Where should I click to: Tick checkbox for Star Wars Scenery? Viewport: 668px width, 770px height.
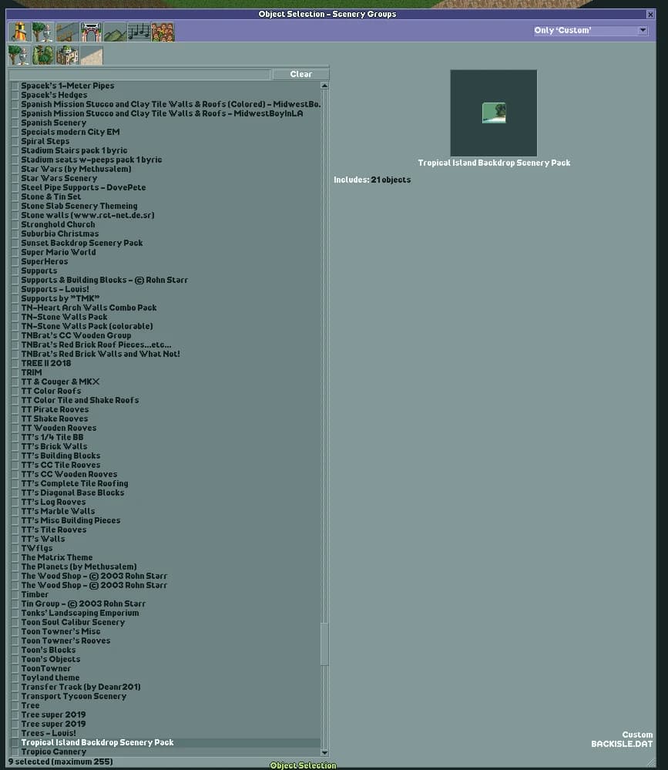click(15, 178)
